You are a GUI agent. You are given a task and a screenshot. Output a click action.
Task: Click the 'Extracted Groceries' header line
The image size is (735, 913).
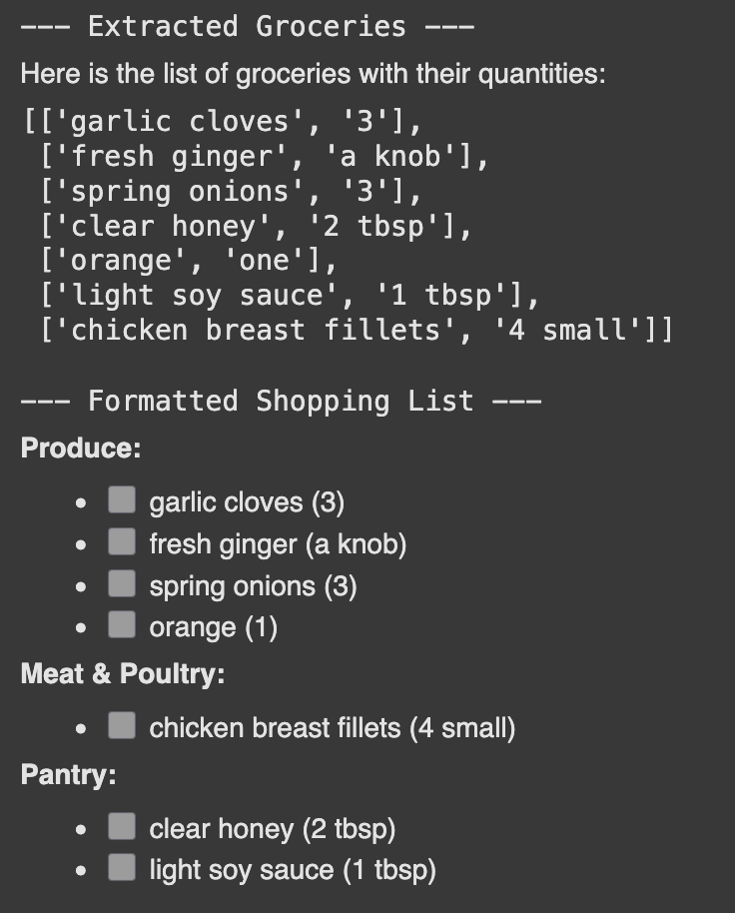[247, 26]
